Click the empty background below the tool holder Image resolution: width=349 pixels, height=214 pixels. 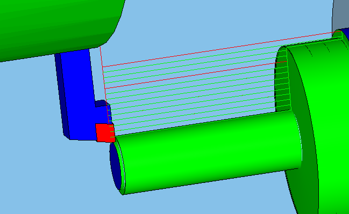(55, 178)
